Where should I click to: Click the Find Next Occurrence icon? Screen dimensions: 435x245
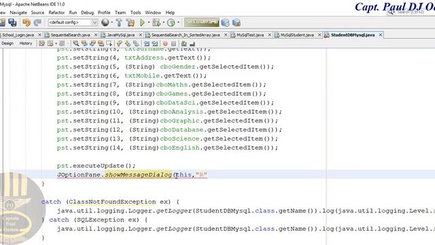click(x=92, y=44)
